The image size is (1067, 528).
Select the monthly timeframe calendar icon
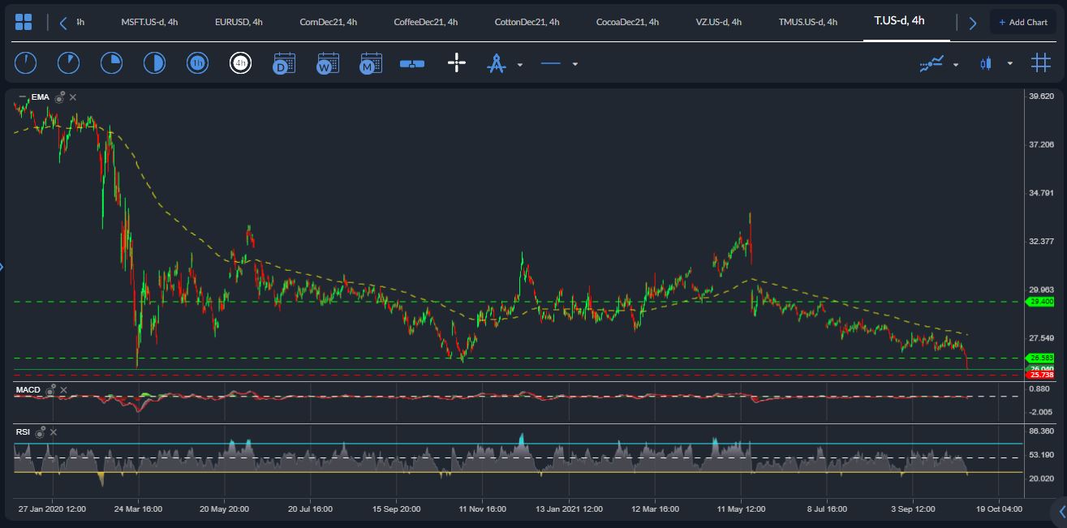tap(371, 63)
